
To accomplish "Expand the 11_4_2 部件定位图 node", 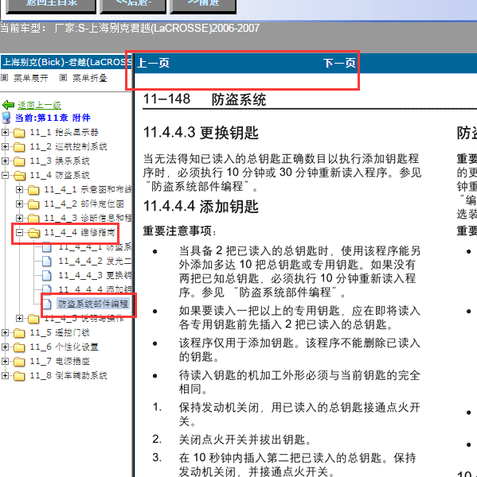I will (x=19, y=204).
